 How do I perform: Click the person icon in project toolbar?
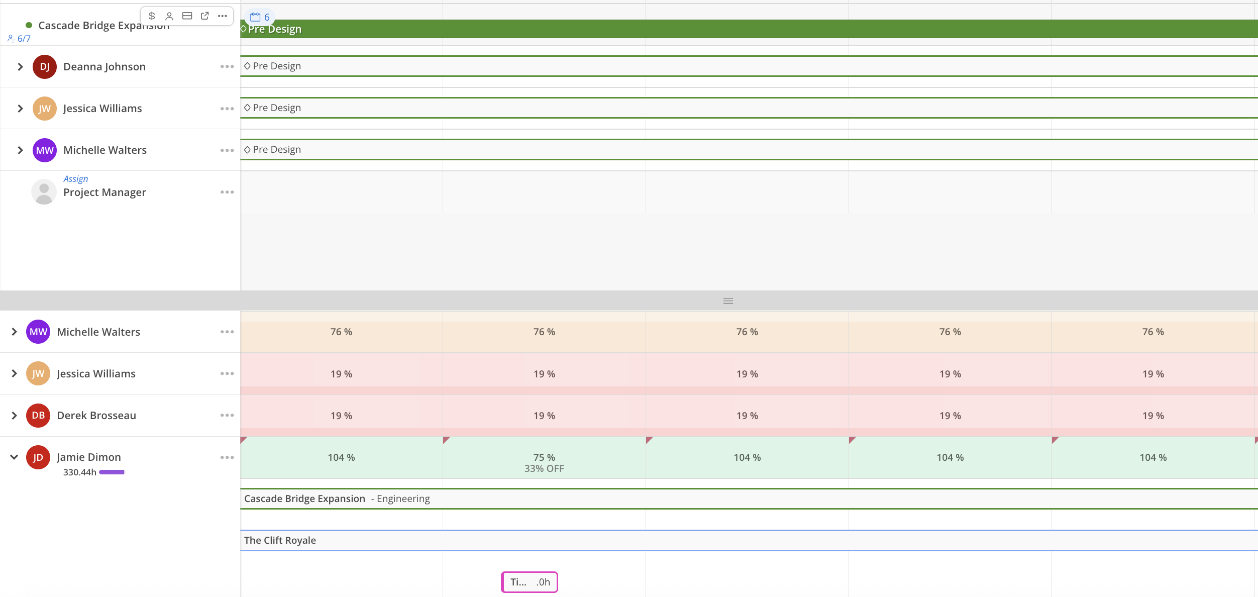click(x=169, y=16)
